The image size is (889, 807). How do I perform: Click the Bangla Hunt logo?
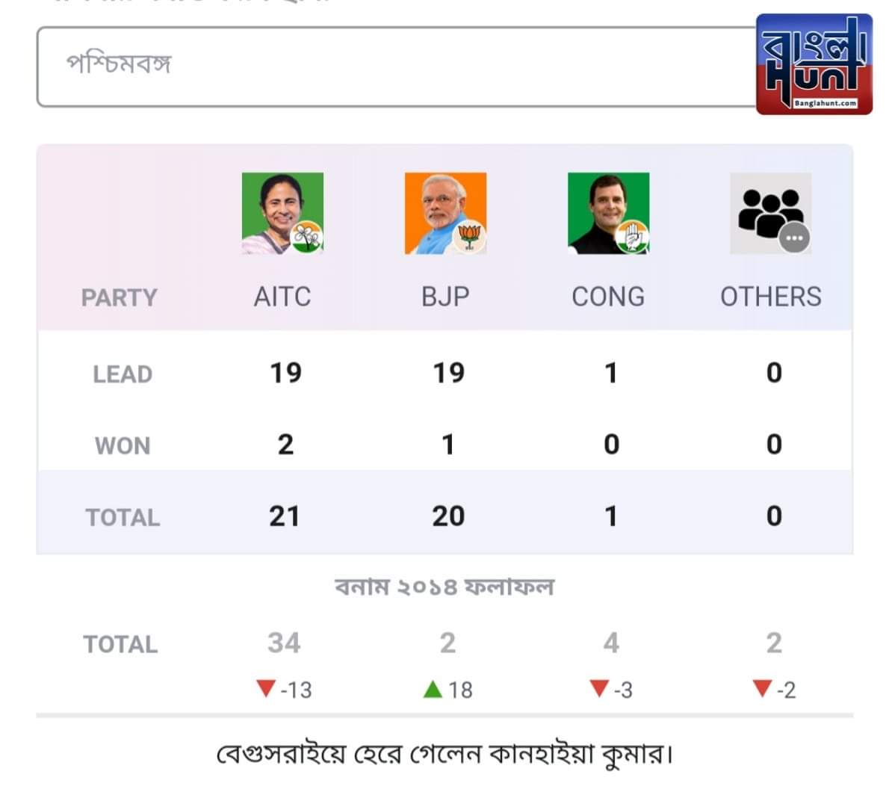[814, 64]
